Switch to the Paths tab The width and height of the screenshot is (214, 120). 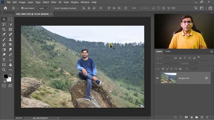click(x=168, y=51)
